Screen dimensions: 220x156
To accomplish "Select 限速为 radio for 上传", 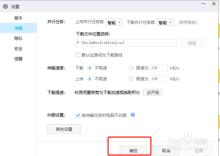I will pos(131,79).
